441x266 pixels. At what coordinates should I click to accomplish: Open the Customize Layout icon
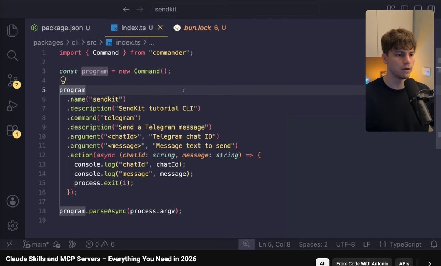tap(391, 9)
